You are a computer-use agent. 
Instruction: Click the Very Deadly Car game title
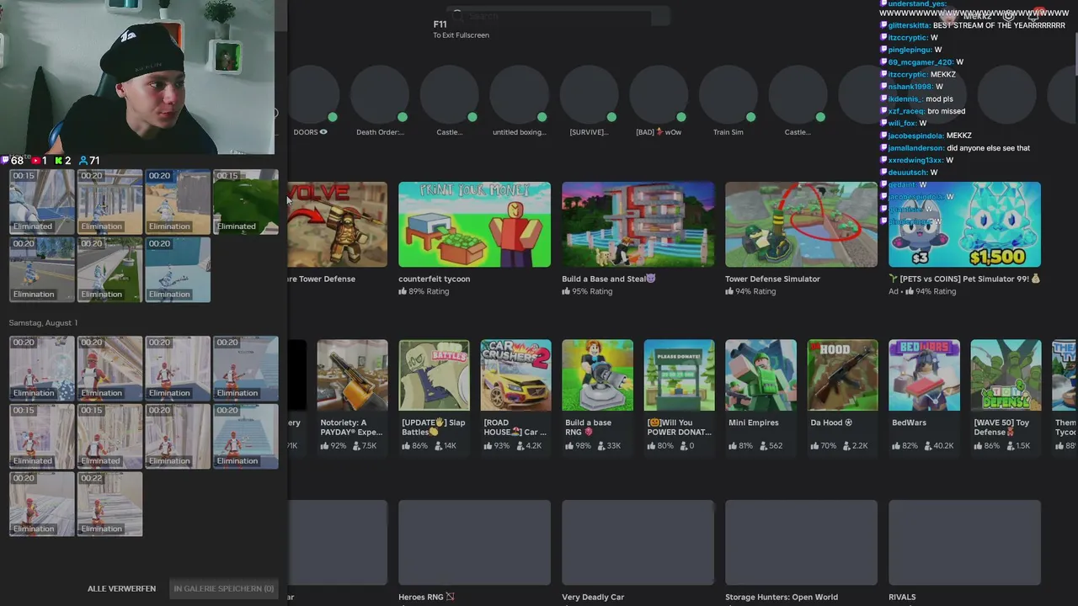click(x=593, y=597)
